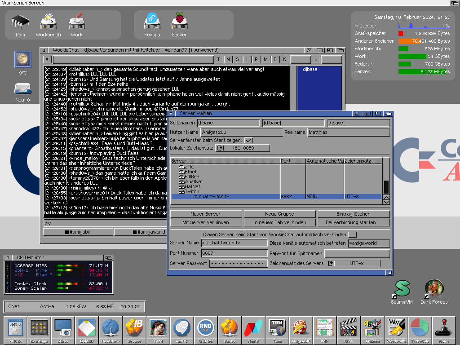Expand the HatNet server group
The width and height of the screenshot is (460, 345).
point(181,186)
